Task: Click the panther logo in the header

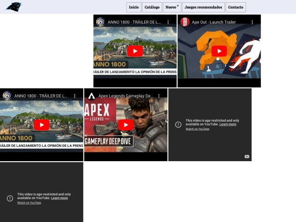Action: 14,7
